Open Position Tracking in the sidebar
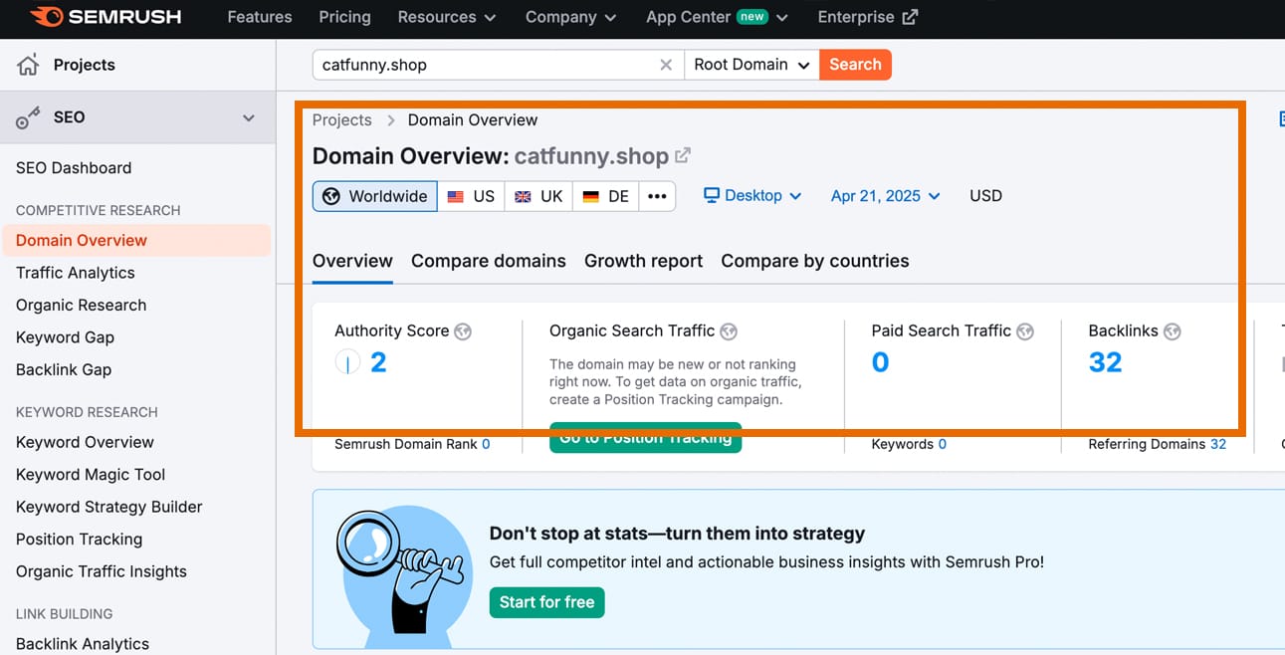Screen dimensions: 1285x655 (80, 540)
